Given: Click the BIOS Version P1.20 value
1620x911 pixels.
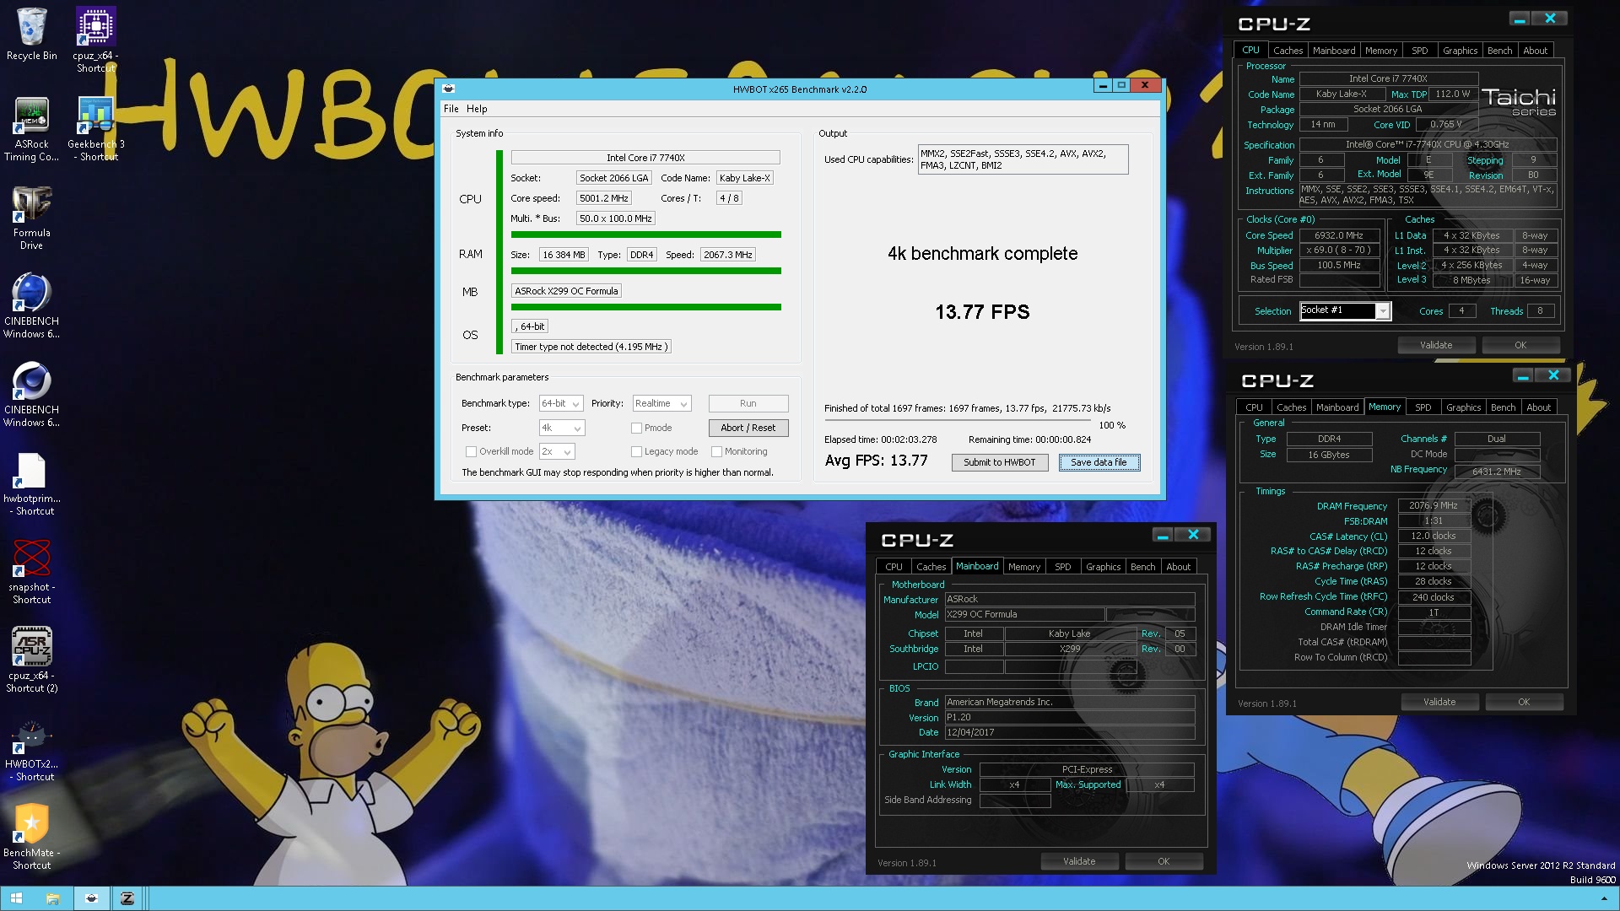Looking at the screenshot, I should click(x=1070, y=718).
